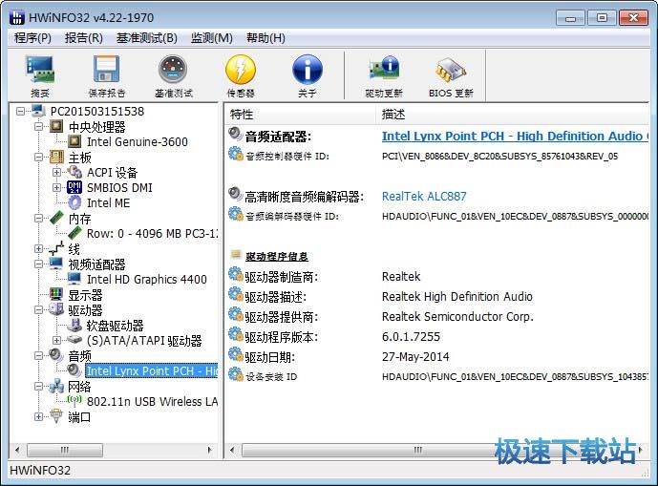
Task: Expand the SMBIOS DMI node
Action: coord(56,188)
